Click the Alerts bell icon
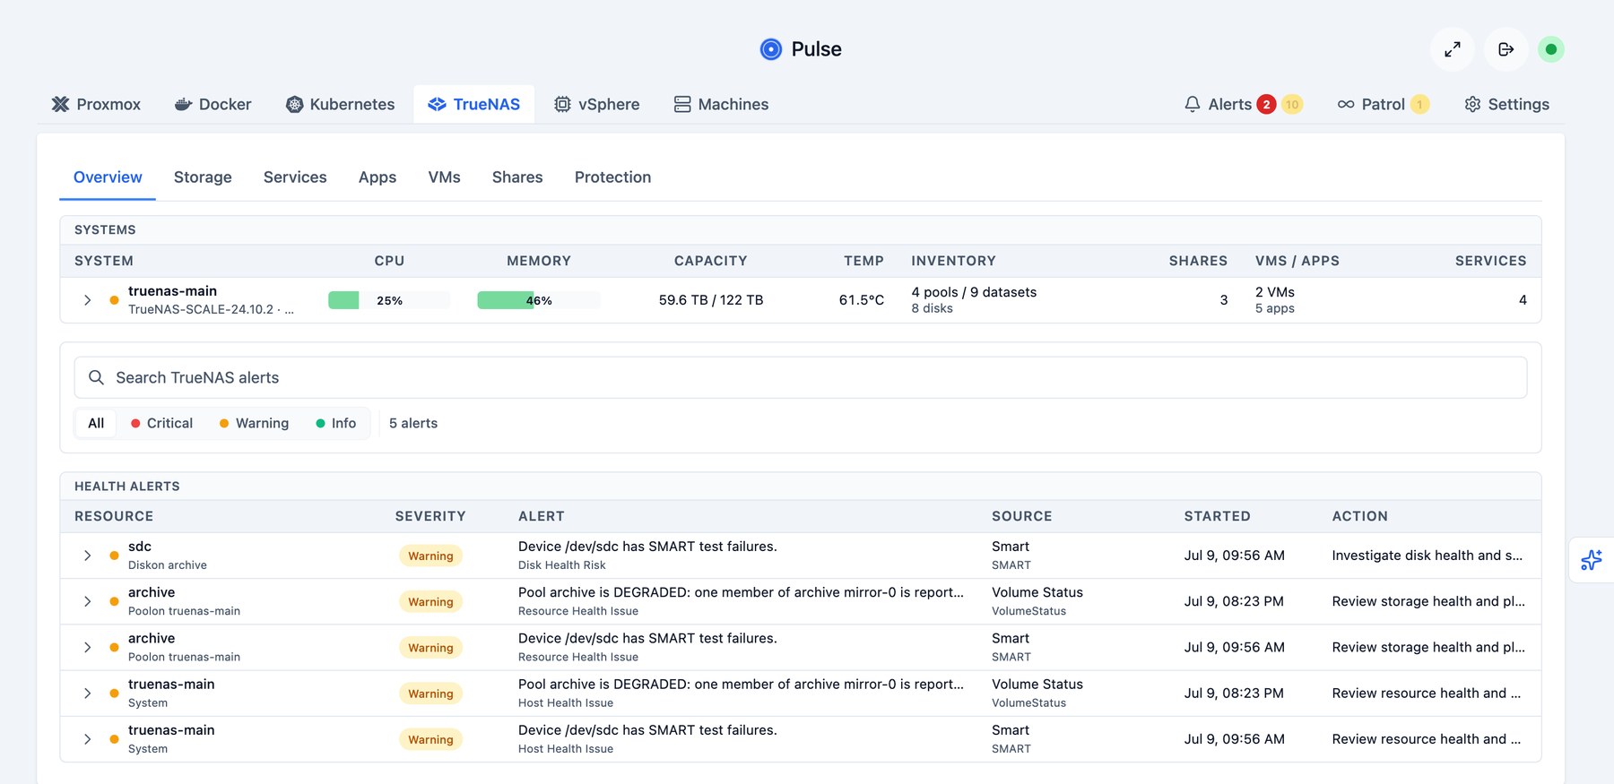Viewport: 1614px width, 784px height. coord(1193,104)
